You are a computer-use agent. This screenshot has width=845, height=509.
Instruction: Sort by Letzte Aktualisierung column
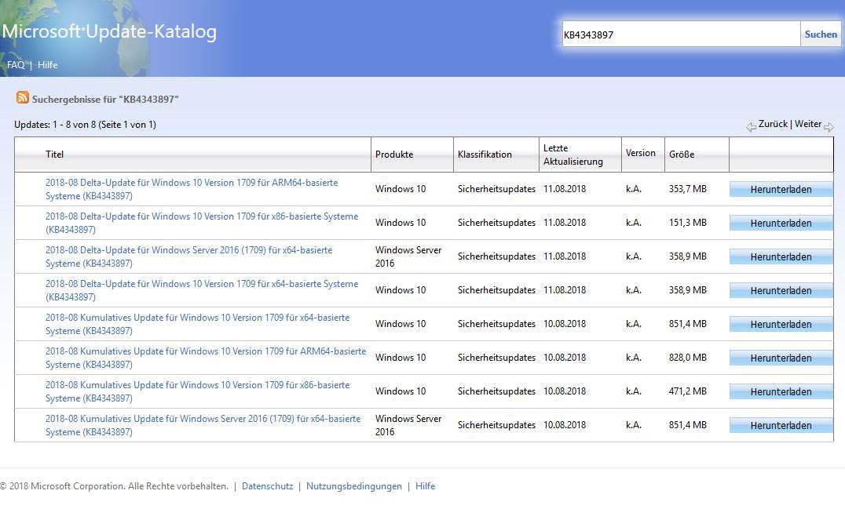point(572,155)
